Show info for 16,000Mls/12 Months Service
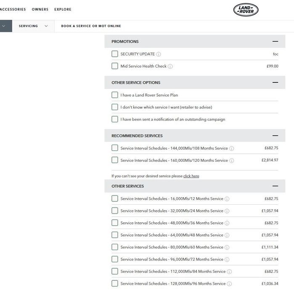 [x=227, y=199]
